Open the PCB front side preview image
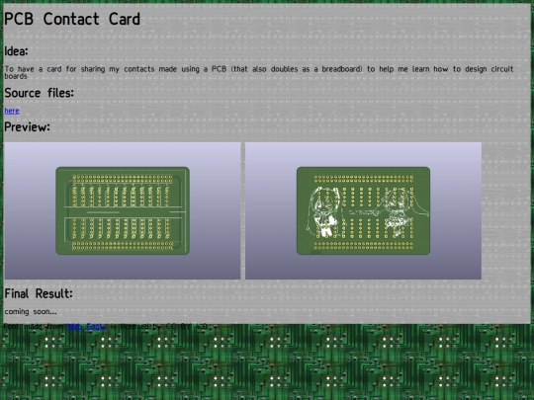Screen dimensions: 534x400 123,211
